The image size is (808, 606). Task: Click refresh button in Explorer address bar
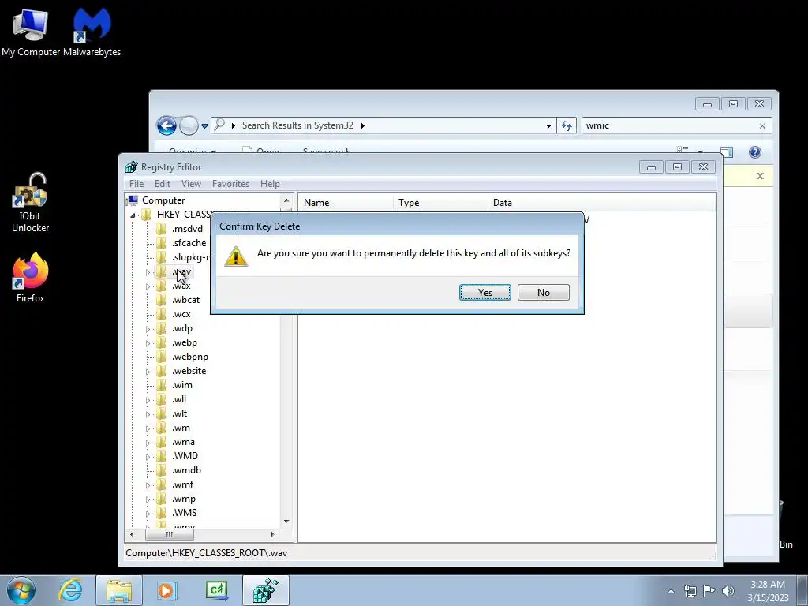567,125
